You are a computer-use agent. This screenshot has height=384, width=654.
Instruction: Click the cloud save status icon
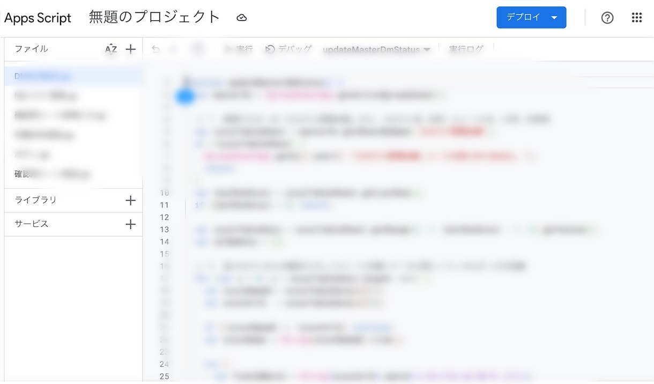tap(242, 18)
